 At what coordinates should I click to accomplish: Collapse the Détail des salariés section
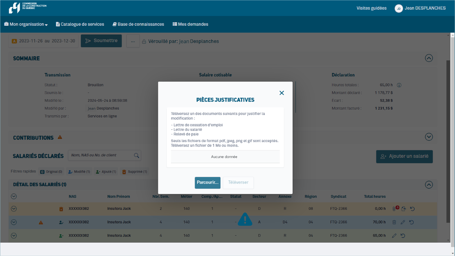tap(428, 184)
